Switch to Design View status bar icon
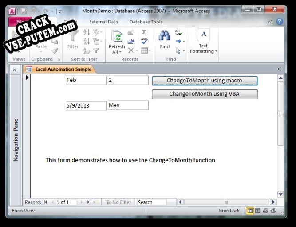296x227 pixels. [x=273, y=211]
